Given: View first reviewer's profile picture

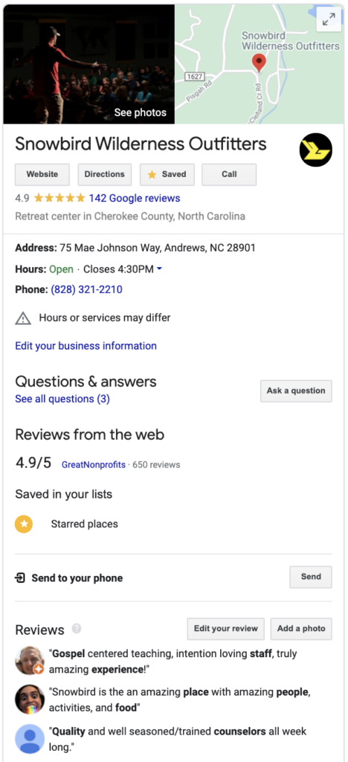Looking at the screenshot, I should click(x=30, y=661).
